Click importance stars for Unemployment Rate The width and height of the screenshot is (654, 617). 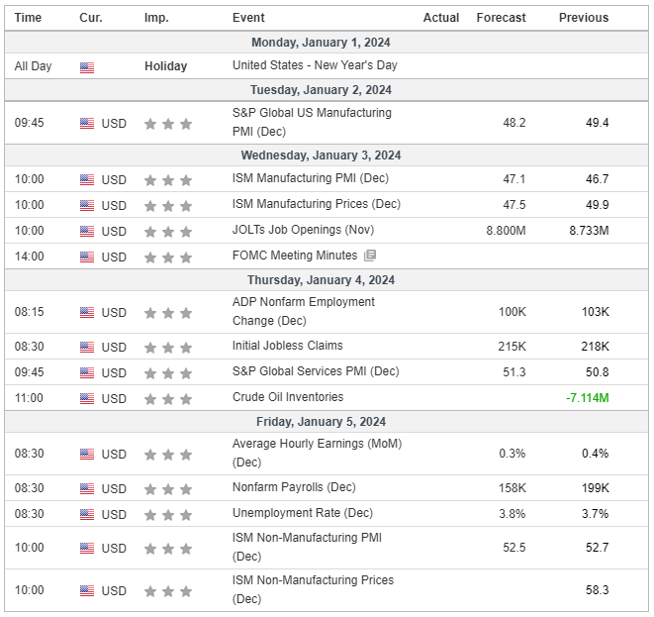coord(168,515)
